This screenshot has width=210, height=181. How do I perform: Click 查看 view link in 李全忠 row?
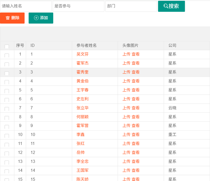point(135,161)
